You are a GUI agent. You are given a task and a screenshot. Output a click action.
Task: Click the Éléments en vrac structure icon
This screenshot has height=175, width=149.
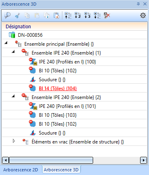click(26, 141)
